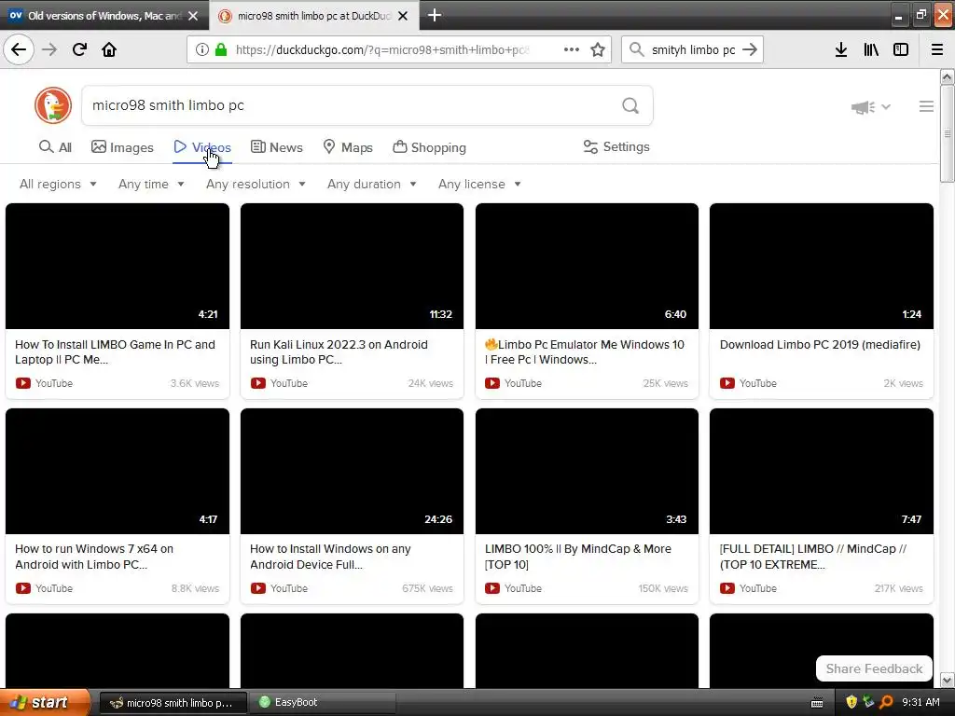
Task: Bookmark this page with the star icon
Action: (x=598, y=49)
